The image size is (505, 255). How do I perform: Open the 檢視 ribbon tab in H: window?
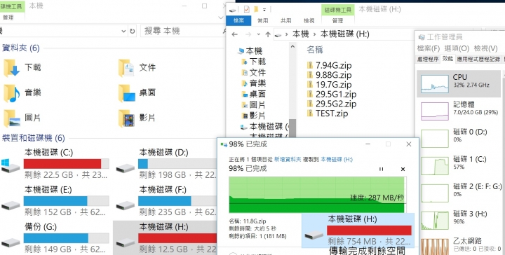[x=309, y=20]
